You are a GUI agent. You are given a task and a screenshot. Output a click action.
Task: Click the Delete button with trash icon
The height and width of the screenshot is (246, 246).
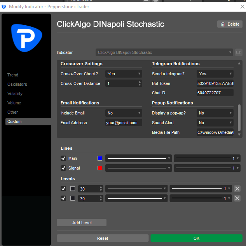point(230,24)
